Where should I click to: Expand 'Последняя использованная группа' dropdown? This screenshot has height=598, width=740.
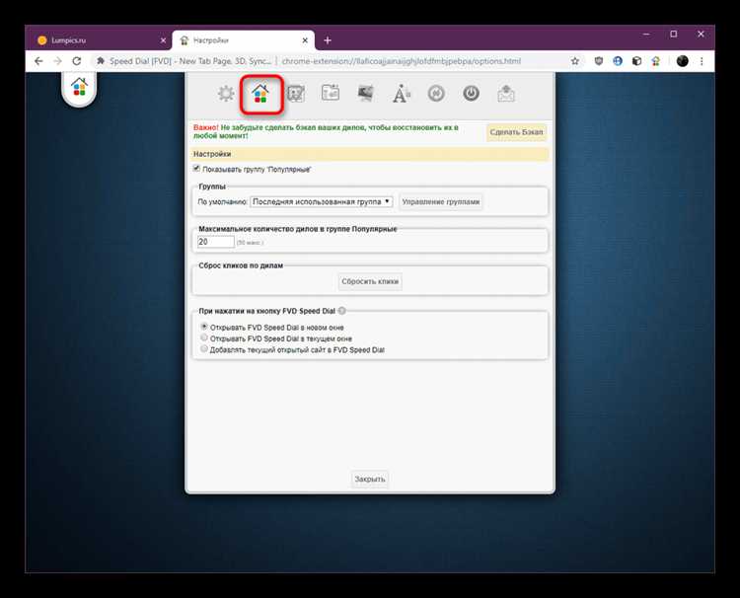click(322, 201)
